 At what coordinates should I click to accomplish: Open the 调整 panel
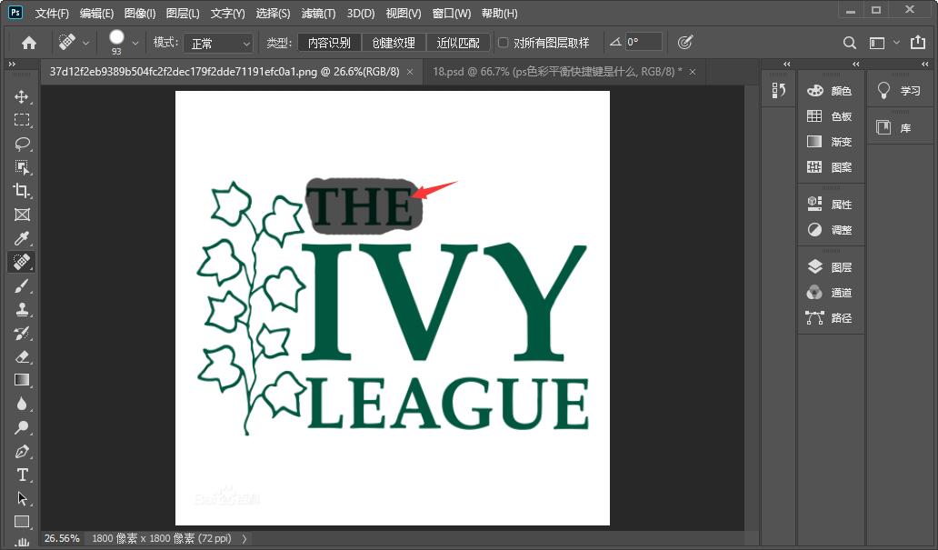pos(831,230)
